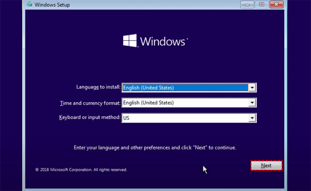The width and height of the screenshot is (311, 191).
Task: Click the US keyboard value text
Action: pyautogui.click(x=126, y=118)
